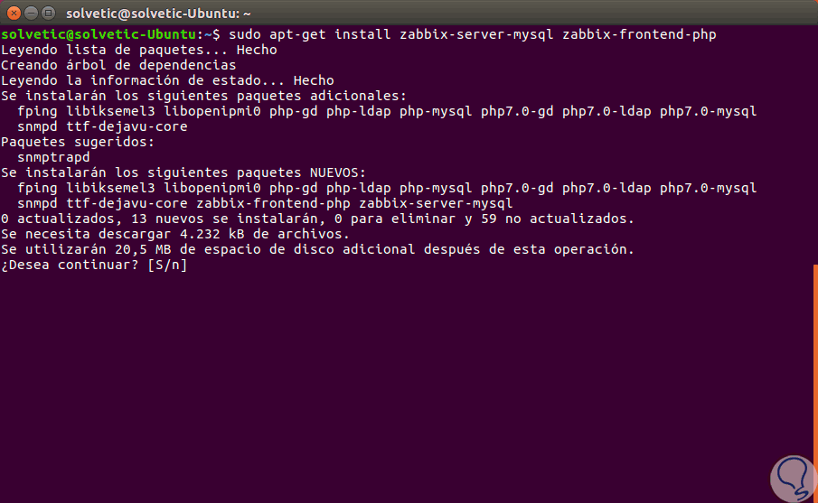
Task: Click 'Creando árbol de dependencias' line
Action: (118, 65)
